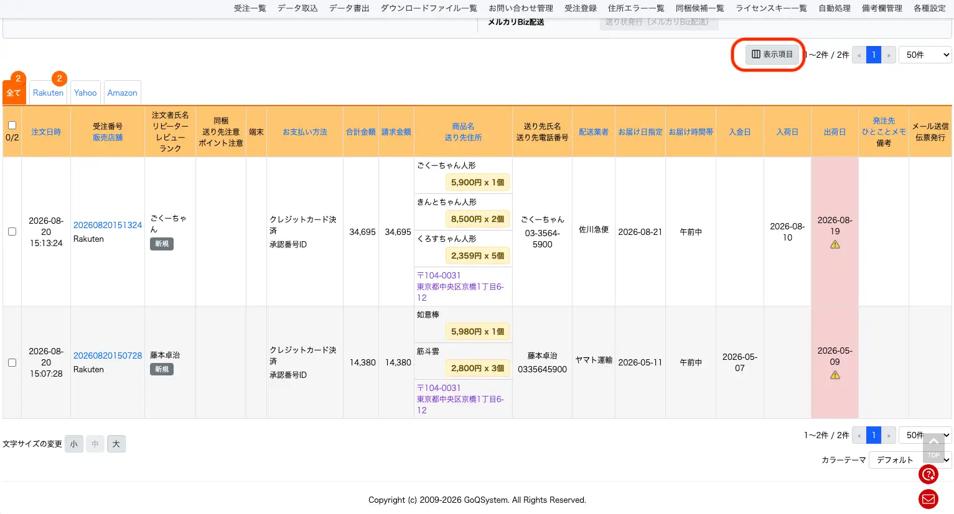
Task: Open address link in 藤本卓治 order row
Action: coord(461,399)
